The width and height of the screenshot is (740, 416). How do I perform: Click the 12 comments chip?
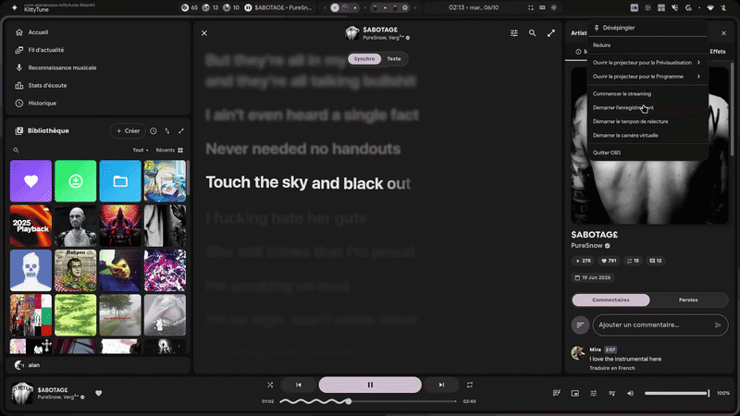pyautogui.click(x=656, y=261)
